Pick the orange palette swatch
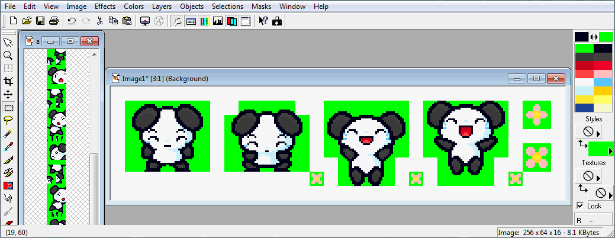The width and height of the screenshot is (615, 238). pos(603,91)
